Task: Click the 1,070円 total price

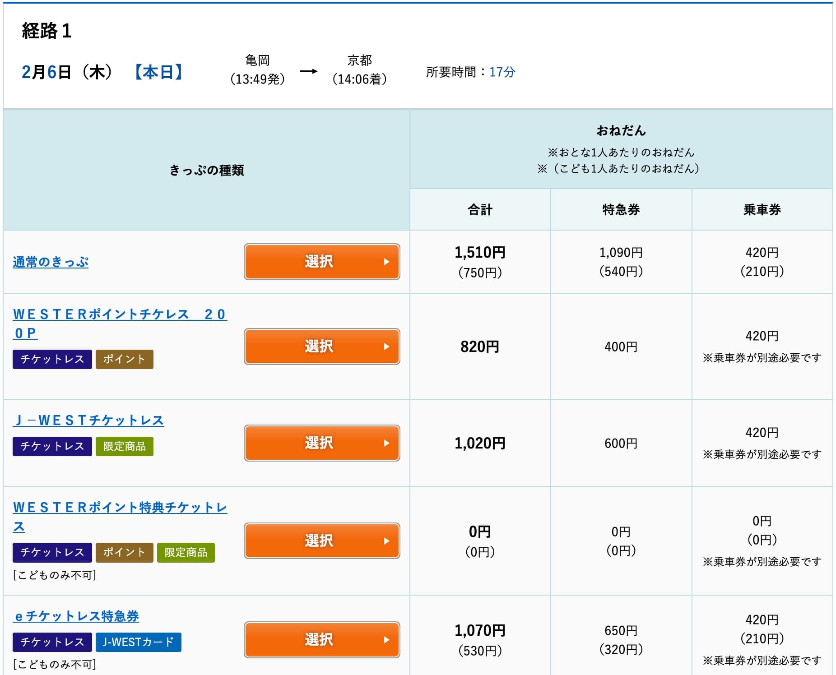Action: (480, 630)
